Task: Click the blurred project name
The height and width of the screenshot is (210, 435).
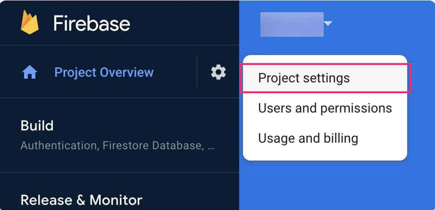Action: (x=292, y=24)
